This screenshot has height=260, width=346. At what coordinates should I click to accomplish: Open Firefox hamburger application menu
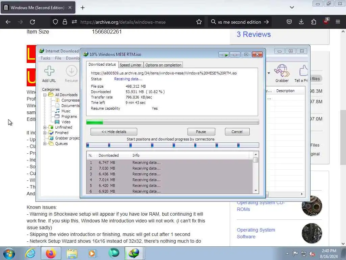pos(338,22)
